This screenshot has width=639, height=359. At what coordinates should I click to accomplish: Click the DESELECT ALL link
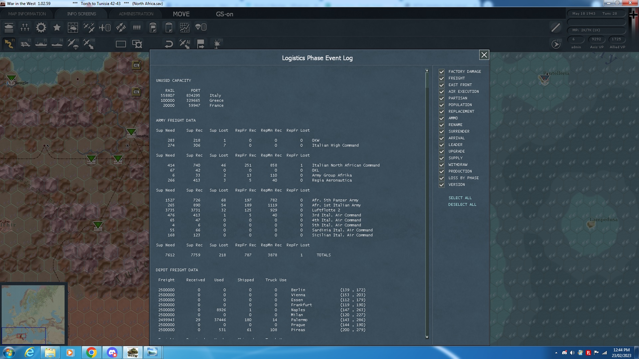click(462, 205)
